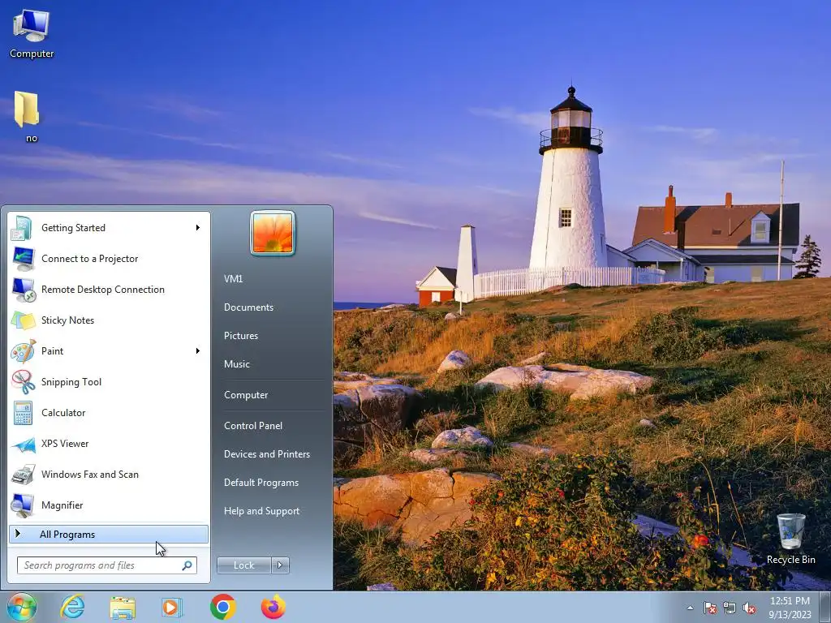The width and height of the screenshot is (831, 623).
Task: Launch the Magnifier icon
Action: click(x=23, y=505)
